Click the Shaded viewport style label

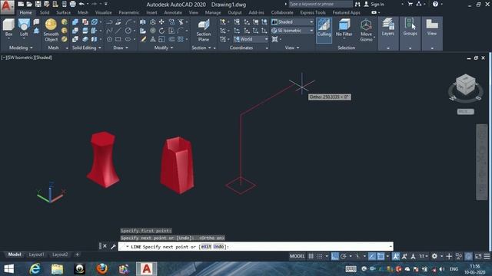[x=43, y=58]
